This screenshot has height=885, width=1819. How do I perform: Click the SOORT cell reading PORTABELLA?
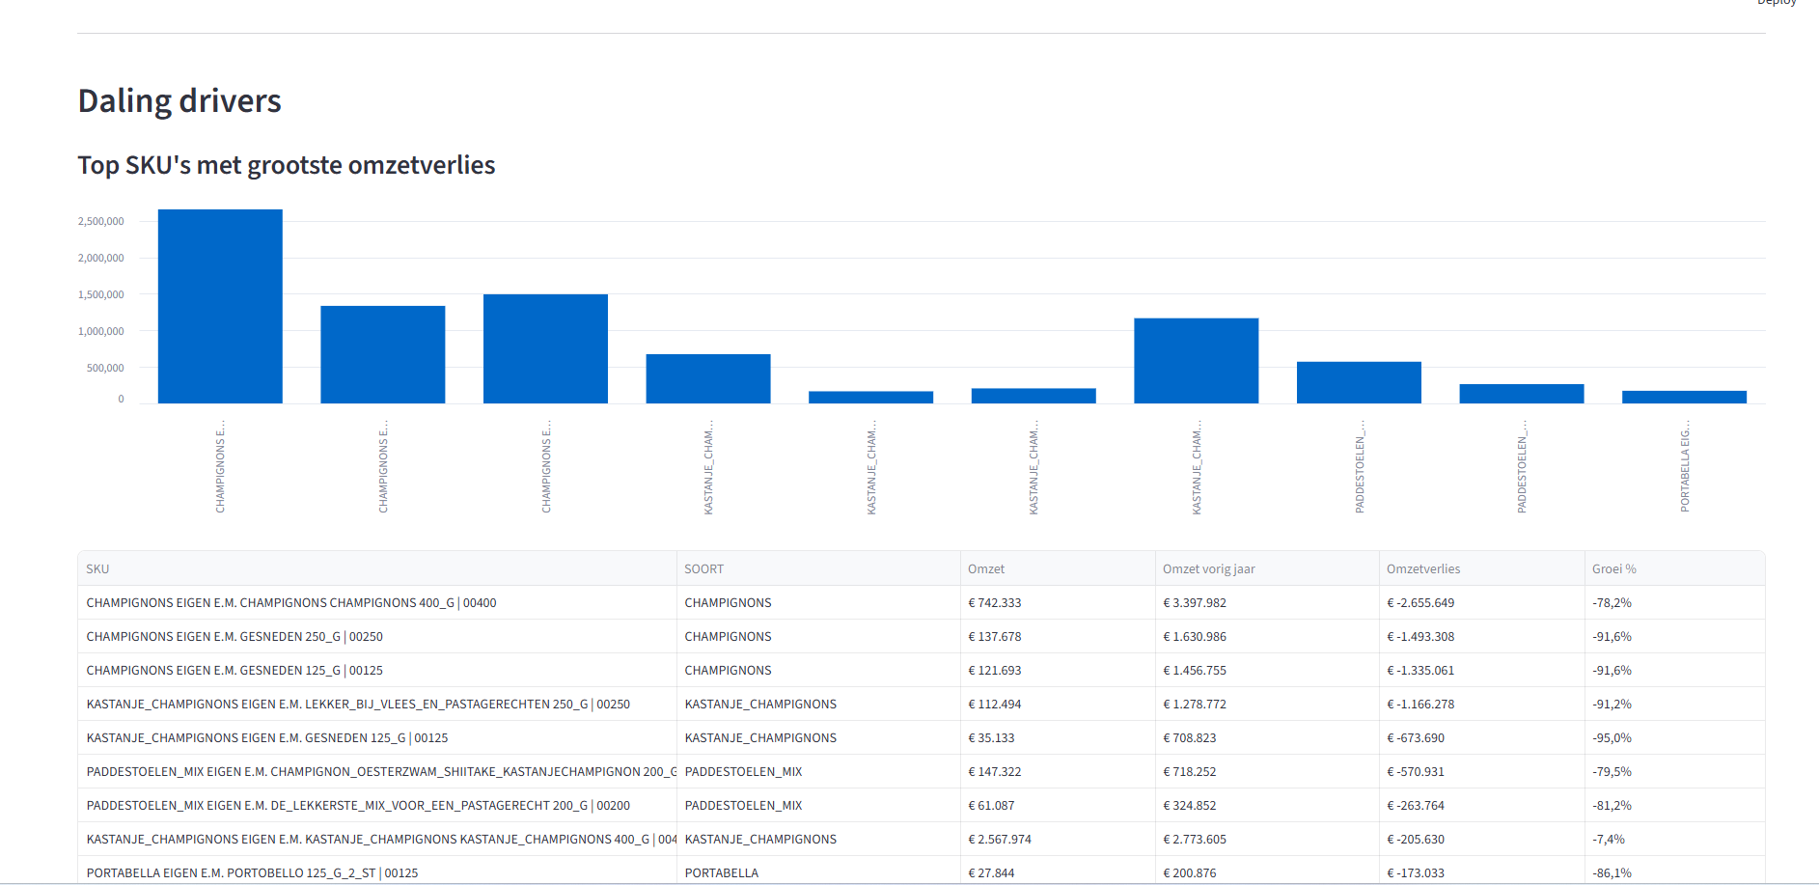click(818, 872)
